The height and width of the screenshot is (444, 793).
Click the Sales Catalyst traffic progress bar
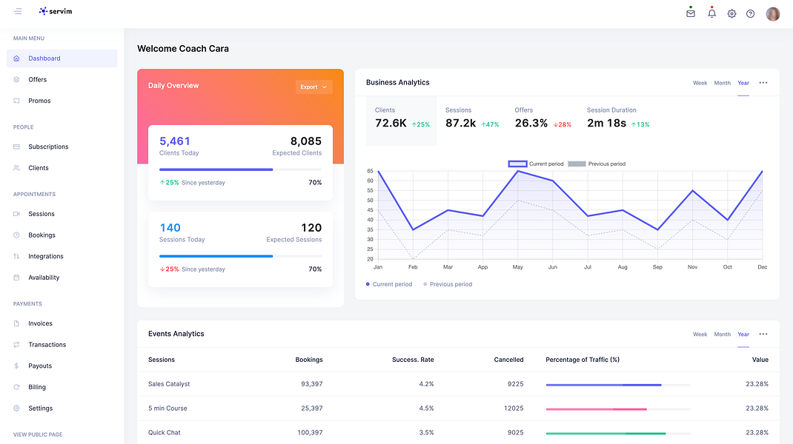(618, 385)
